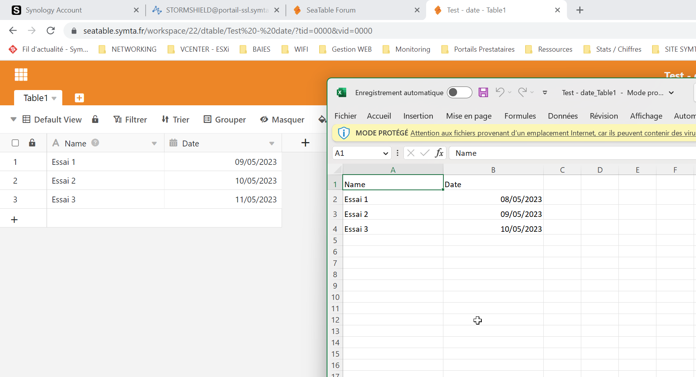Check the select-all rows checkbox
Screen dimensions: 696x377
[x=15, y=143]
